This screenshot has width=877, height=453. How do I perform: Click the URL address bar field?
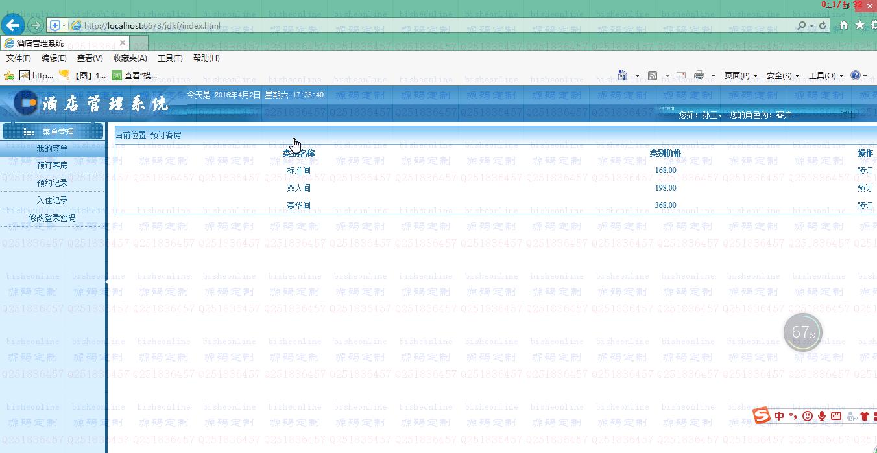431,25
